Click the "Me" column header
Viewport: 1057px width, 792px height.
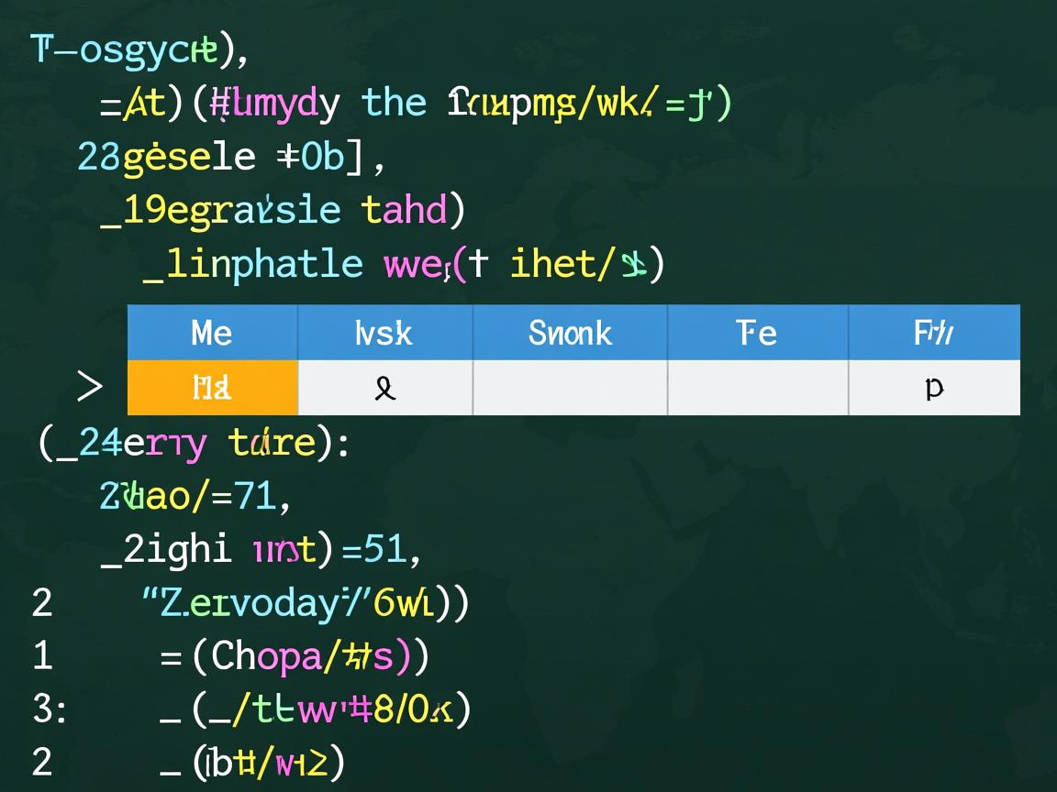click(212, 333)
